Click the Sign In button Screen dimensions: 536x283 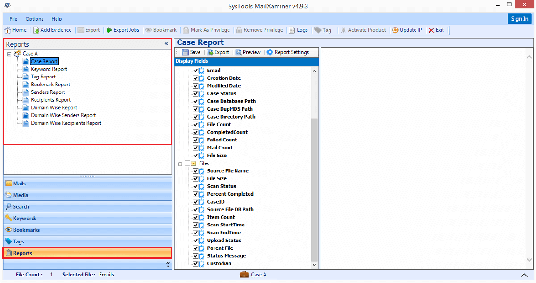coord(520,19)
